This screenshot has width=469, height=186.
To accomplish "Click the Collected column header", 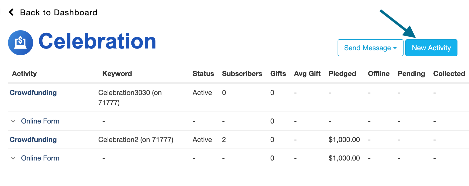I will [x=449, y=74].
